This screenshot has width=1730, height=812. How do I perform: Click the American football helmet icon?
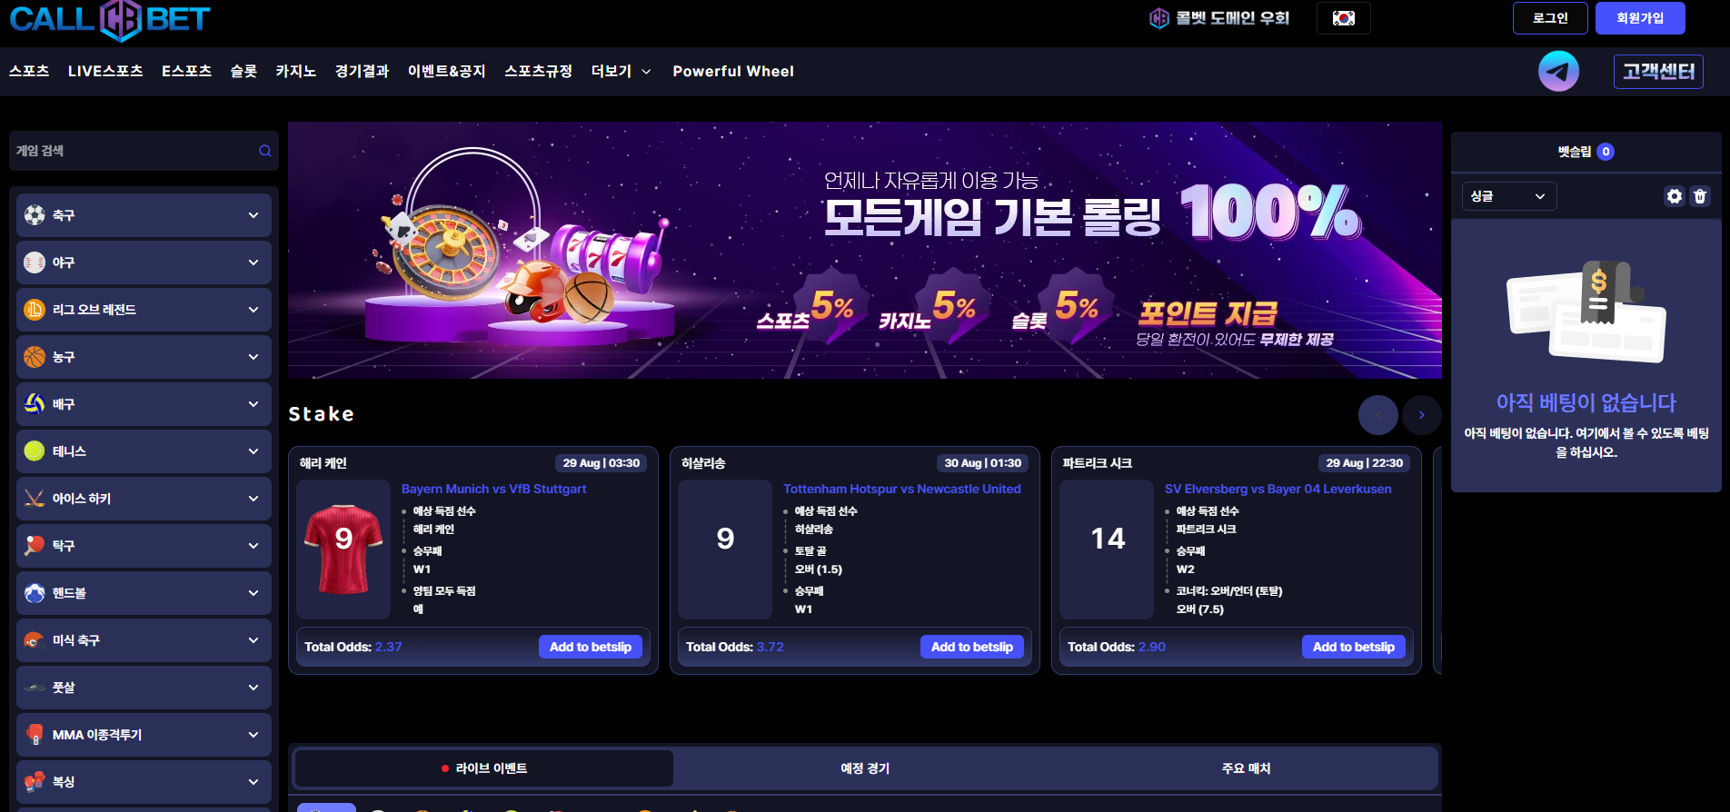35,640
